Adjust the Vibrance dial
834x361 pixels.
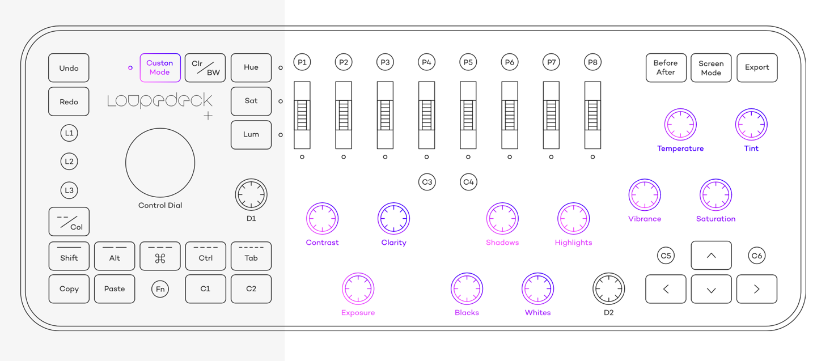(x=644, y=194)
